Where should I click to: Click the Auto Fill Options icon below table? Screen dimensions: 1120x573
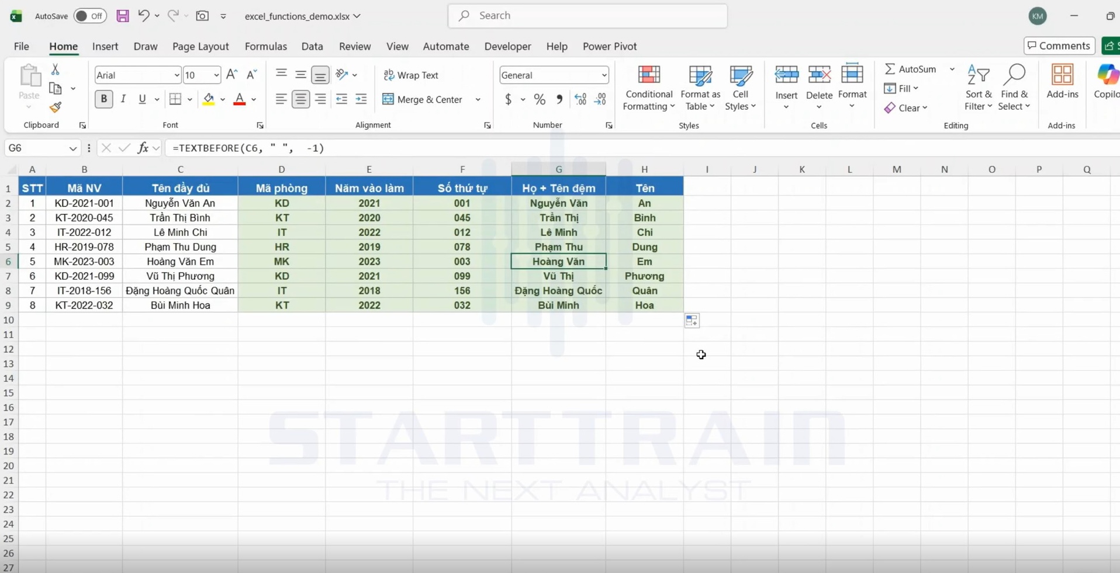click(x=692, y=320)
